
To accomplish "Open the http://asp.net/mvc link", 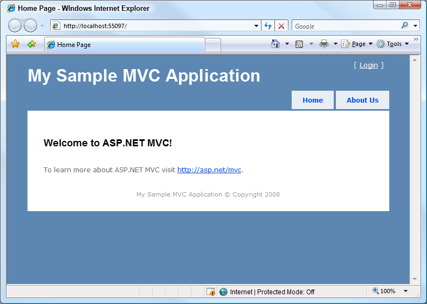I will pyautogui.click(x=209, y=170).
